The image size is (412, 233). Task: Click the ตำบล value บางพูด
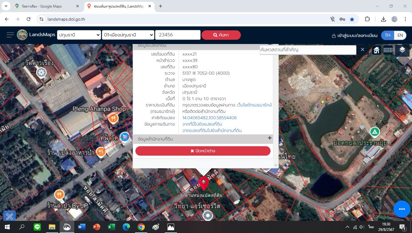coord(189,79)
